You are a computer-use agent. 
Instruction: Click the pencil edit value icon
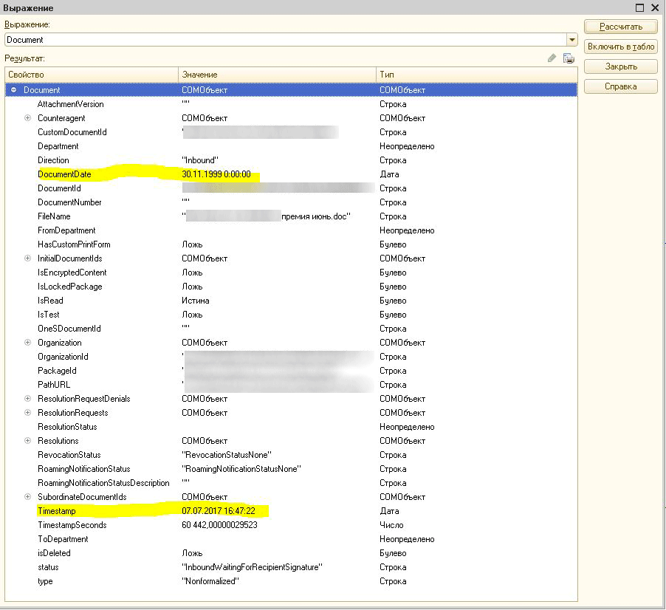point(550,58)
